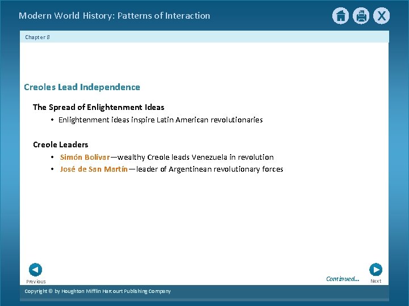Click 'wealthy Creole leads Venezuela in revolution'
409x306 pixels.
(195, 157)
